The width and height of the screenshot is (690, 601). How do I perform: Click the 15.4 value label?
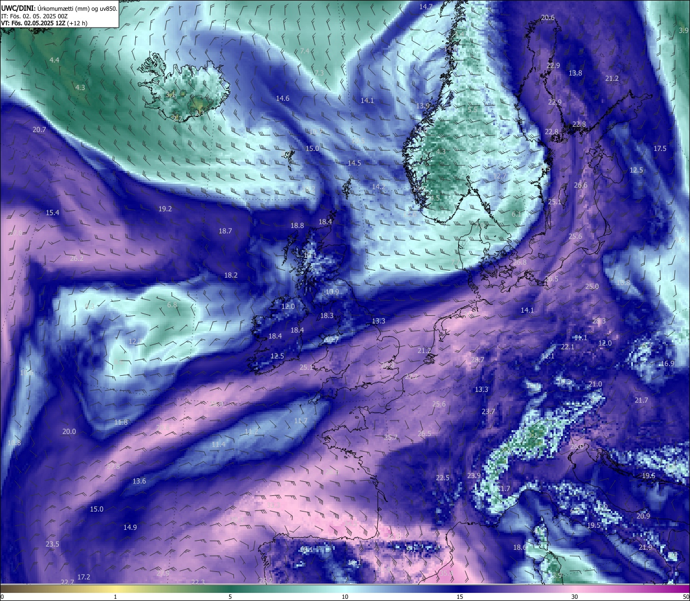(52, 212)
